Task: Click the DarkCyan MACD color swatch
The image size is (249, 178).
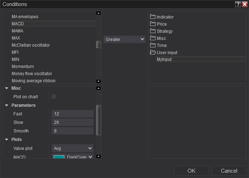Action: (59, 157)
